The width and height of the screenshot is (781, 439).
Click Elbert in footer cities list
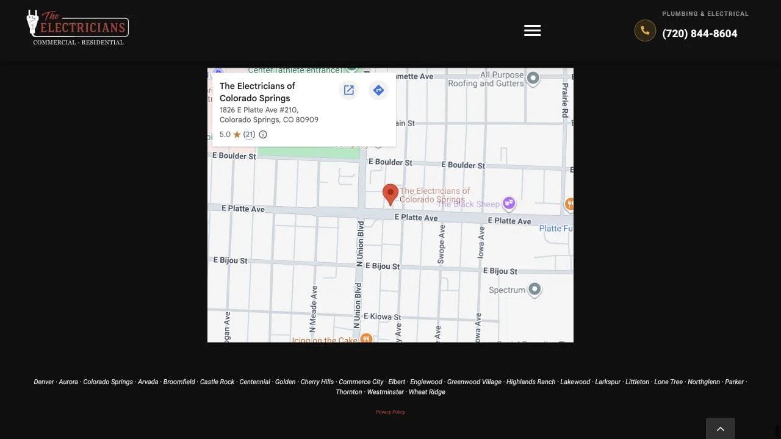(x=397, y=382)
